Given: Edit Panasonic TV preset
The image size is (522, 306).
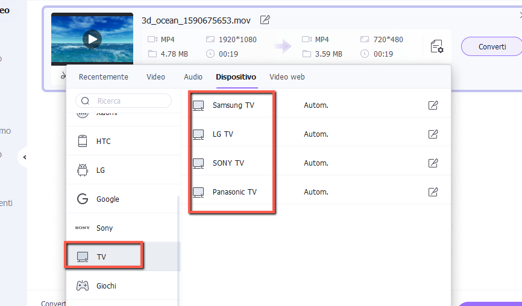Looking at the screenshot, I should click(x=433, y=192).
